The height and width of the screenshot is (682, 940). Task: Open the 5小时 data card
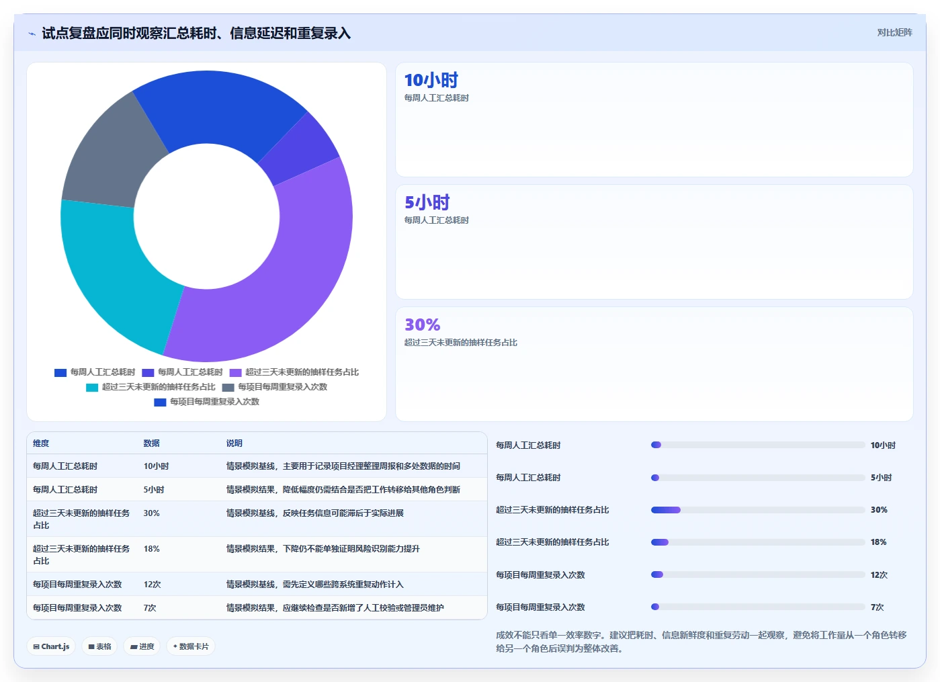(x=654, y=242)
